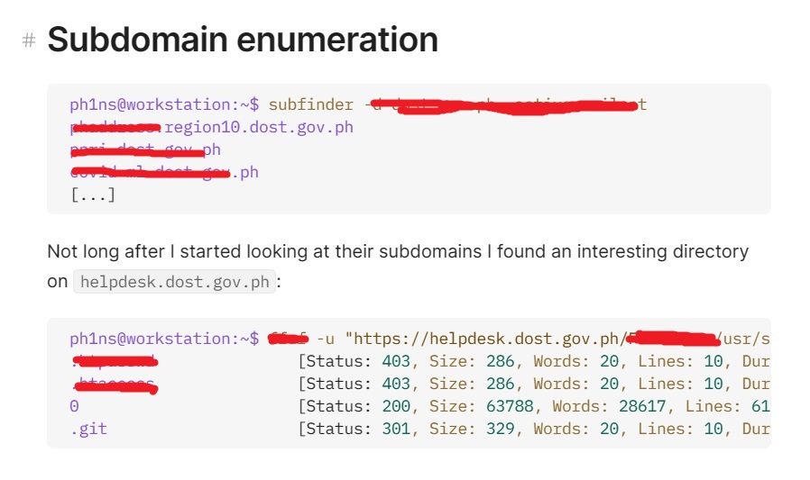Click the # anchor icon beside the heading
The width and height of the screenshot is (810, 480).
click(29, 41)
